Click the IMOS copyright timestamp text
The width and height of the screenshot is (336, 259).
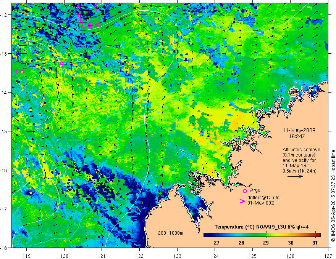coord(333,195)
